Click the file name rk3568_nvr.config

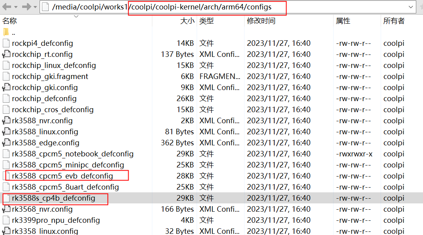pos(42,209)
